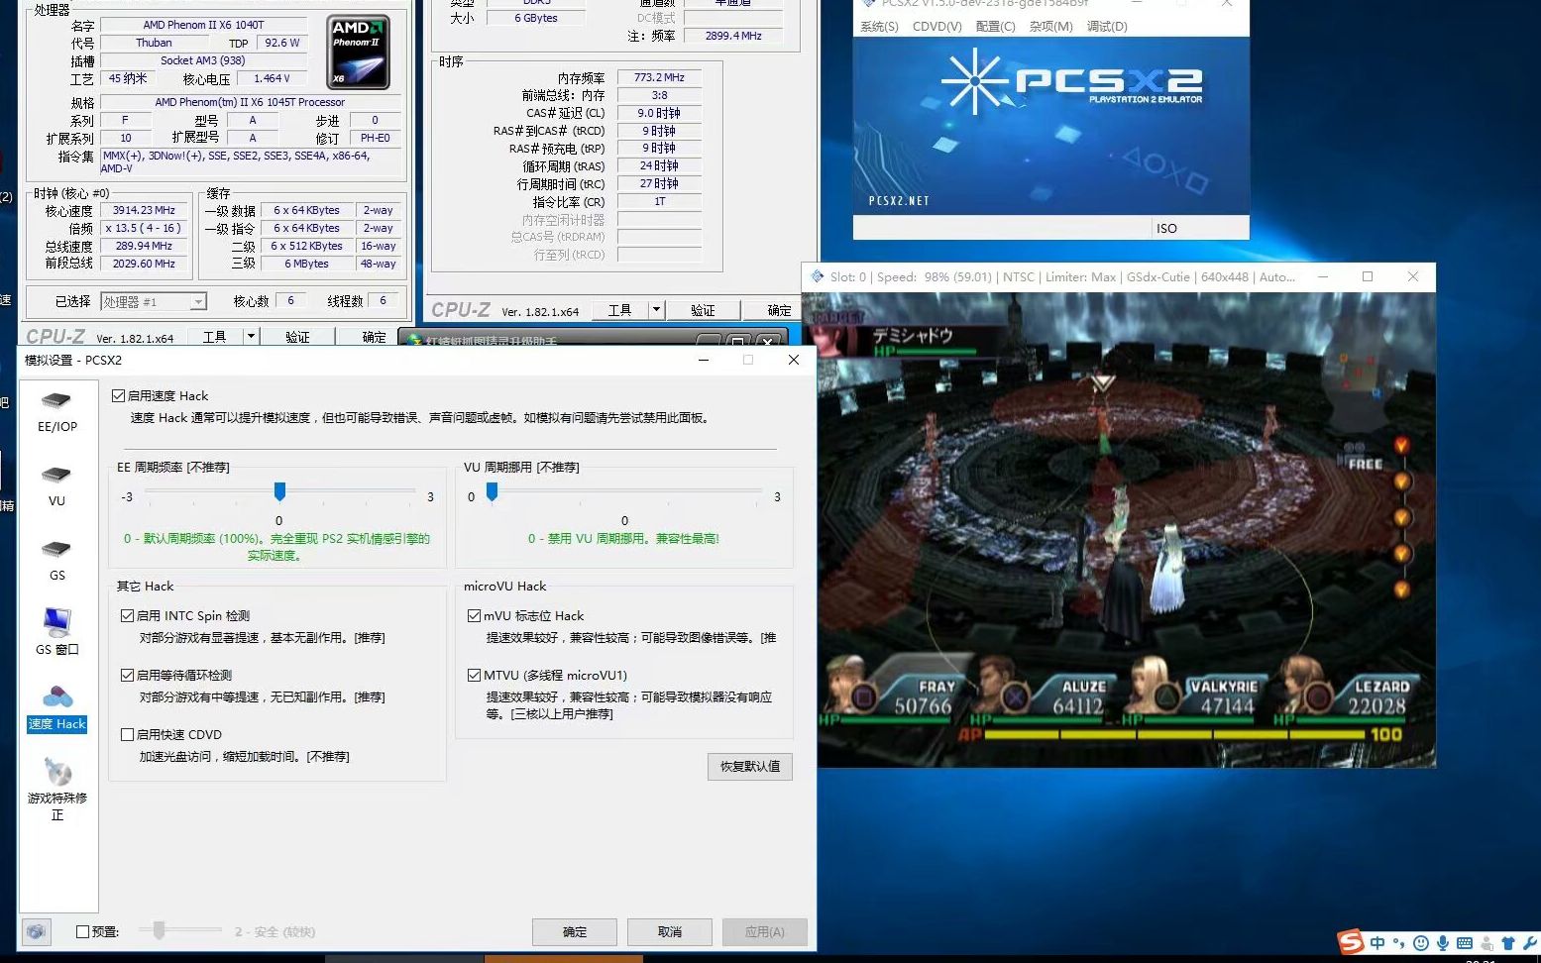Click 确定 button in left CPU-Z
This screenshot has height=963, width=1541.
pos(375,337)
